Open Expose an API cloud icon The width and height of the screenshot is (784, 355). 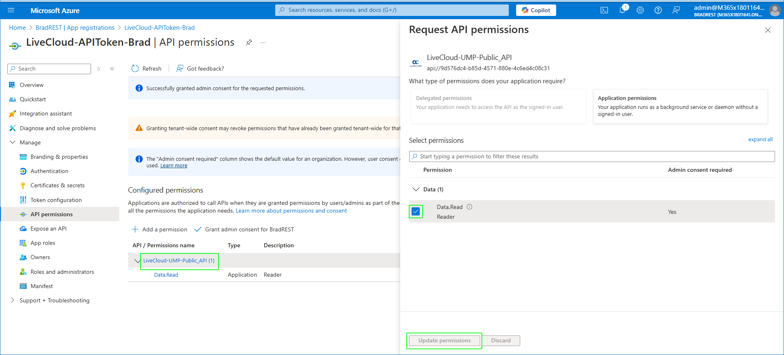click(23, 229)
